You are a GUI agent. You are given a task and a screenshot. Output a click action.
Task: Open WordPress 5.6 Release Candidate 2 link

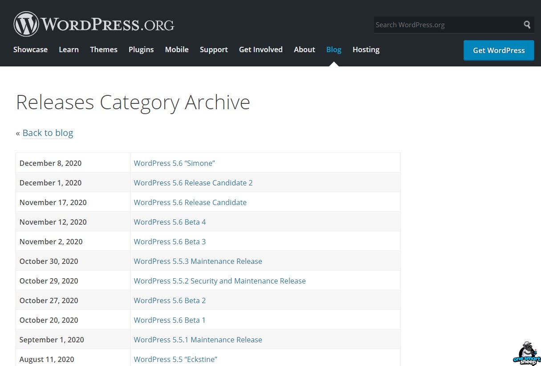coord(193,183)
